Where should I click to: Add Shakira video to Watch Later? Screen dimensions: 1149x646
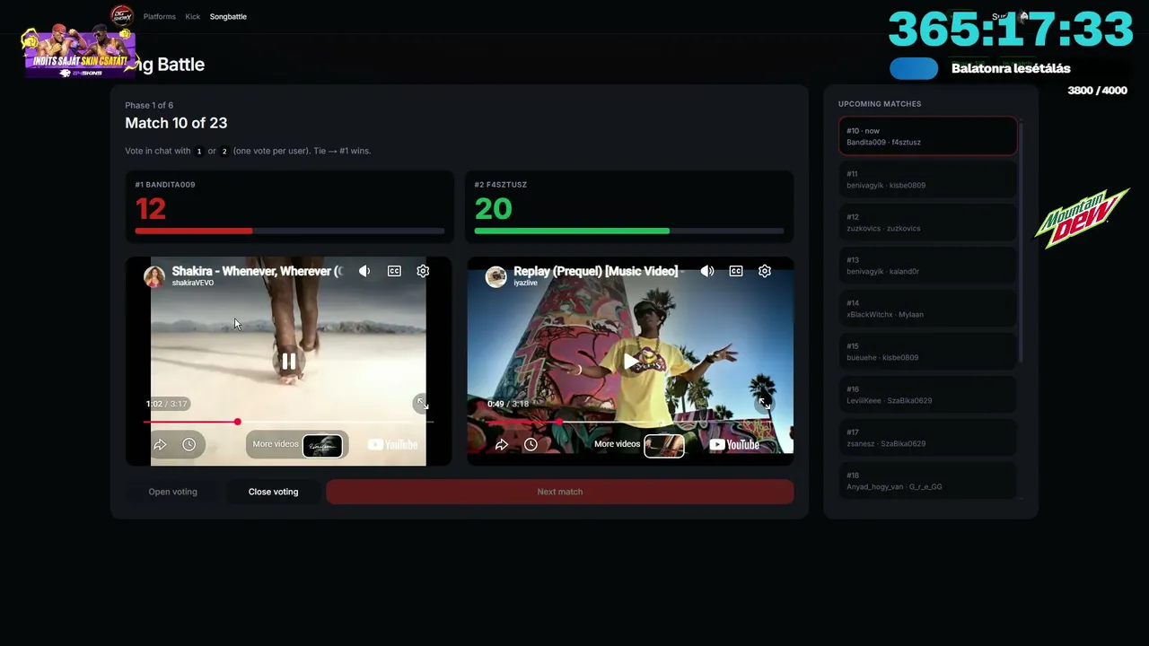[189, 444]
